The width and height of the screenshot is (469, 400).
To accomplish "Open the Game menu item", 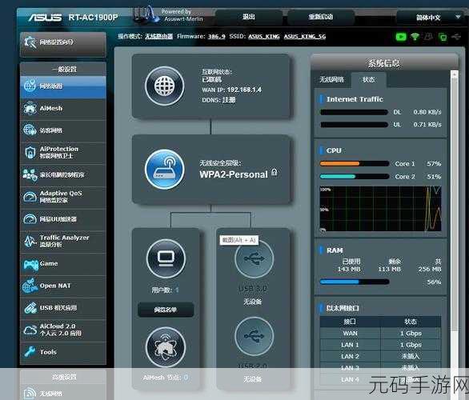I will pos(63,264).
